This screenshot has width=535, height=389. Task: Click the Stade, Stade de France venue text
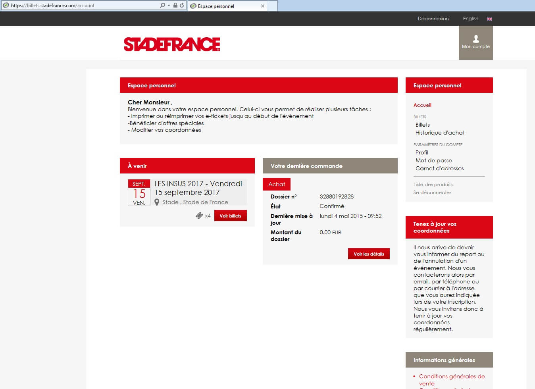pyautogui.click(x=195, y=202)
